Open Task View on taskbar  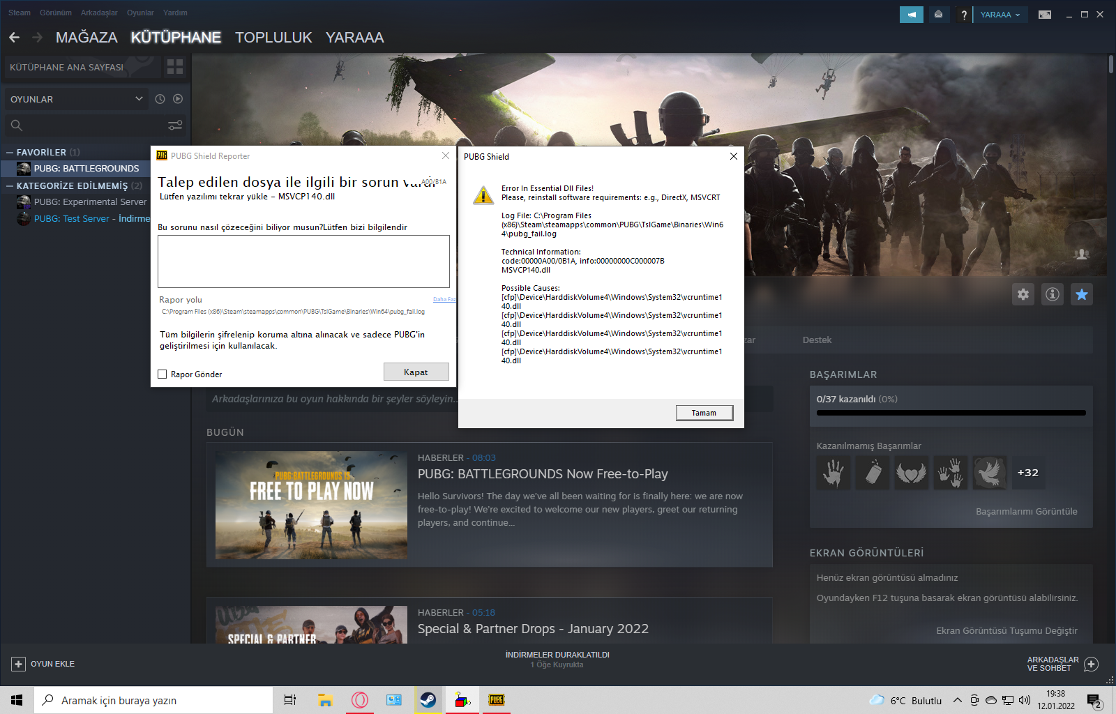point(290,700)
